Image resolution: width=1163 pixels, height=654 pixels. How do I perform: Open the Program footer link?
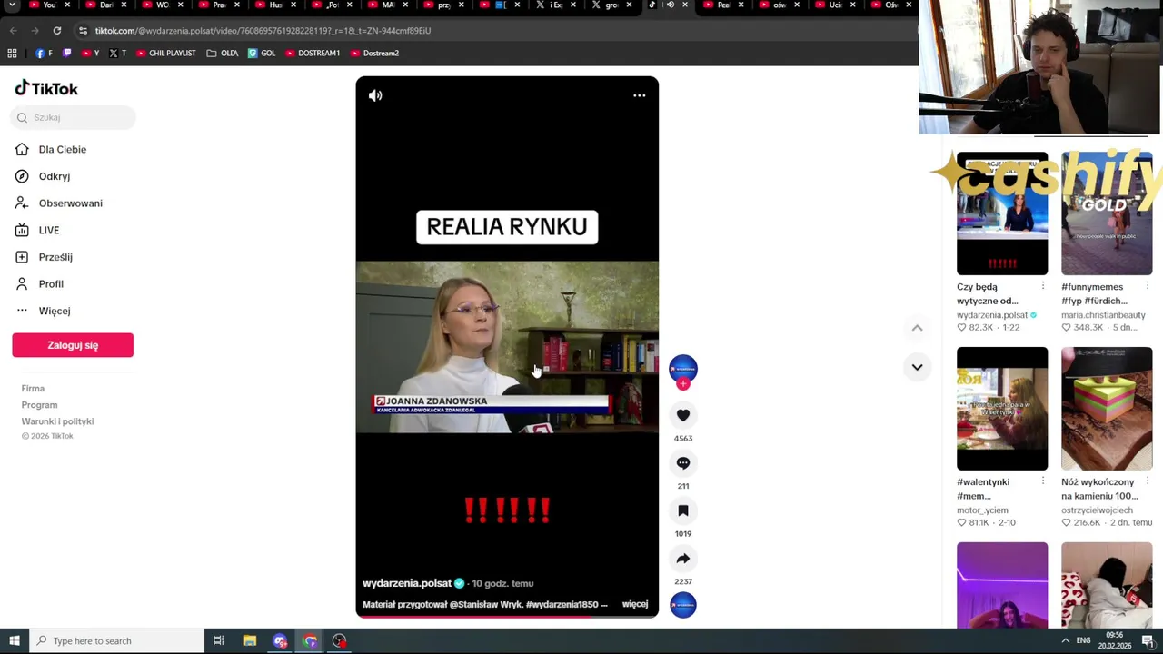(x=39, y=405)
